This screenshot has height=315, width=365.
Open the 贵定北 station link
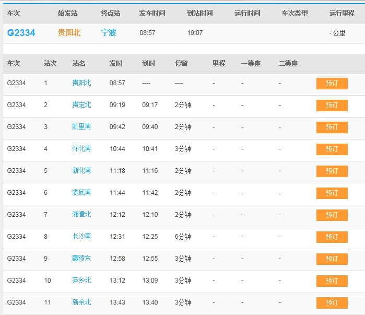tap(81, 105)
